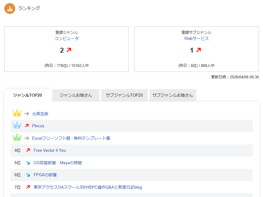Switch to the サブジャンルお隣さん tab
This screenshot has height=197, width=263.
[173, 95]
